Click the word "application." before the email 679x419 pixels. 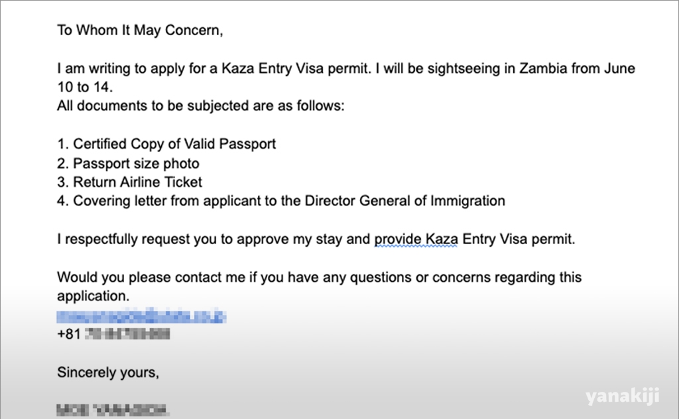(93, 296)
